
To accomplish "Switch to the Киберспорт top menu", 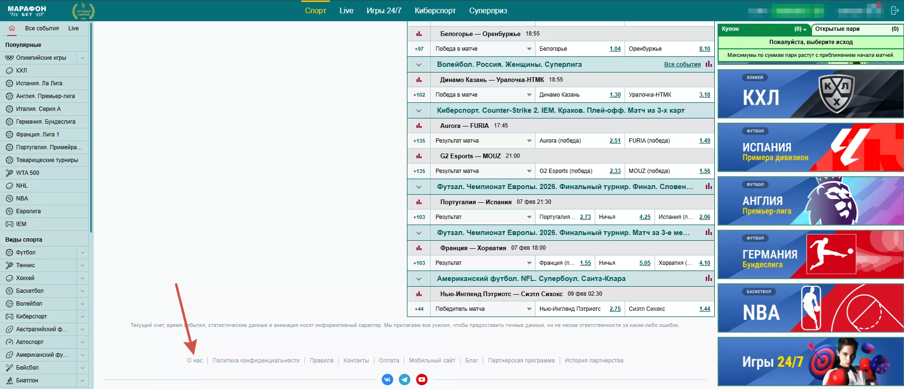I will point(435,10).
